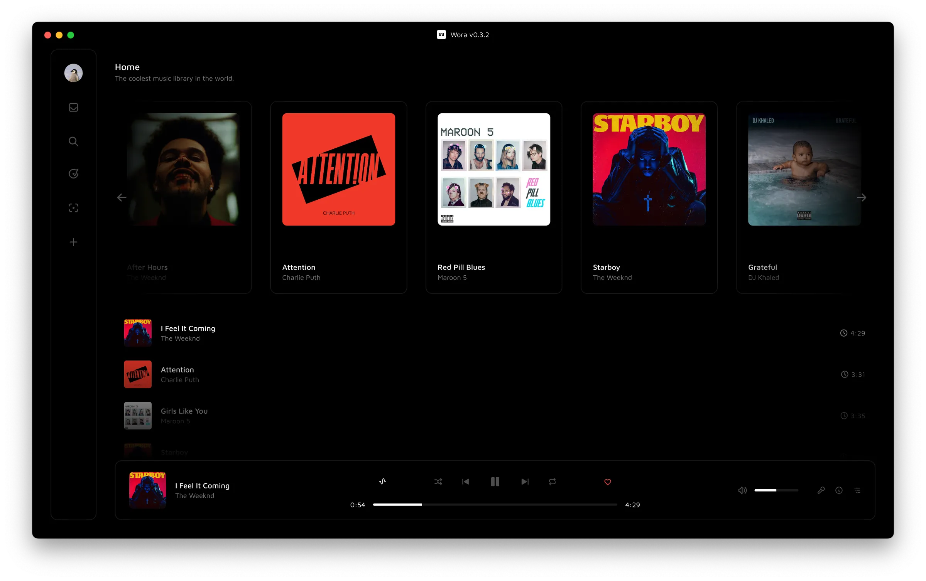Play the song Girls Like You
This screenshot has width=926, height=581.
tap(184, 415)
